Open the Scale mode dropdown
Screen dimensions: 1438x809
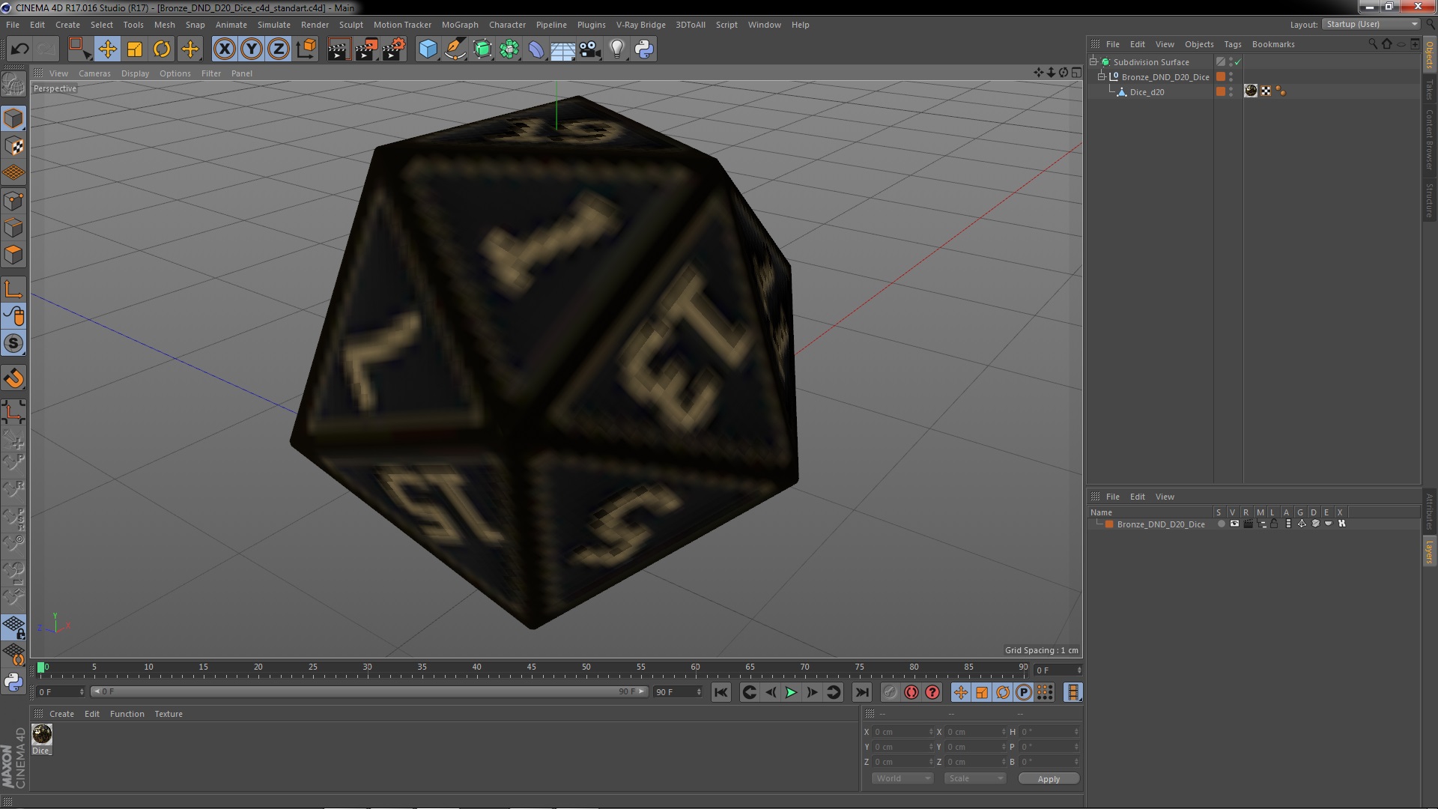pyautogui.click(x=975, y=779)
